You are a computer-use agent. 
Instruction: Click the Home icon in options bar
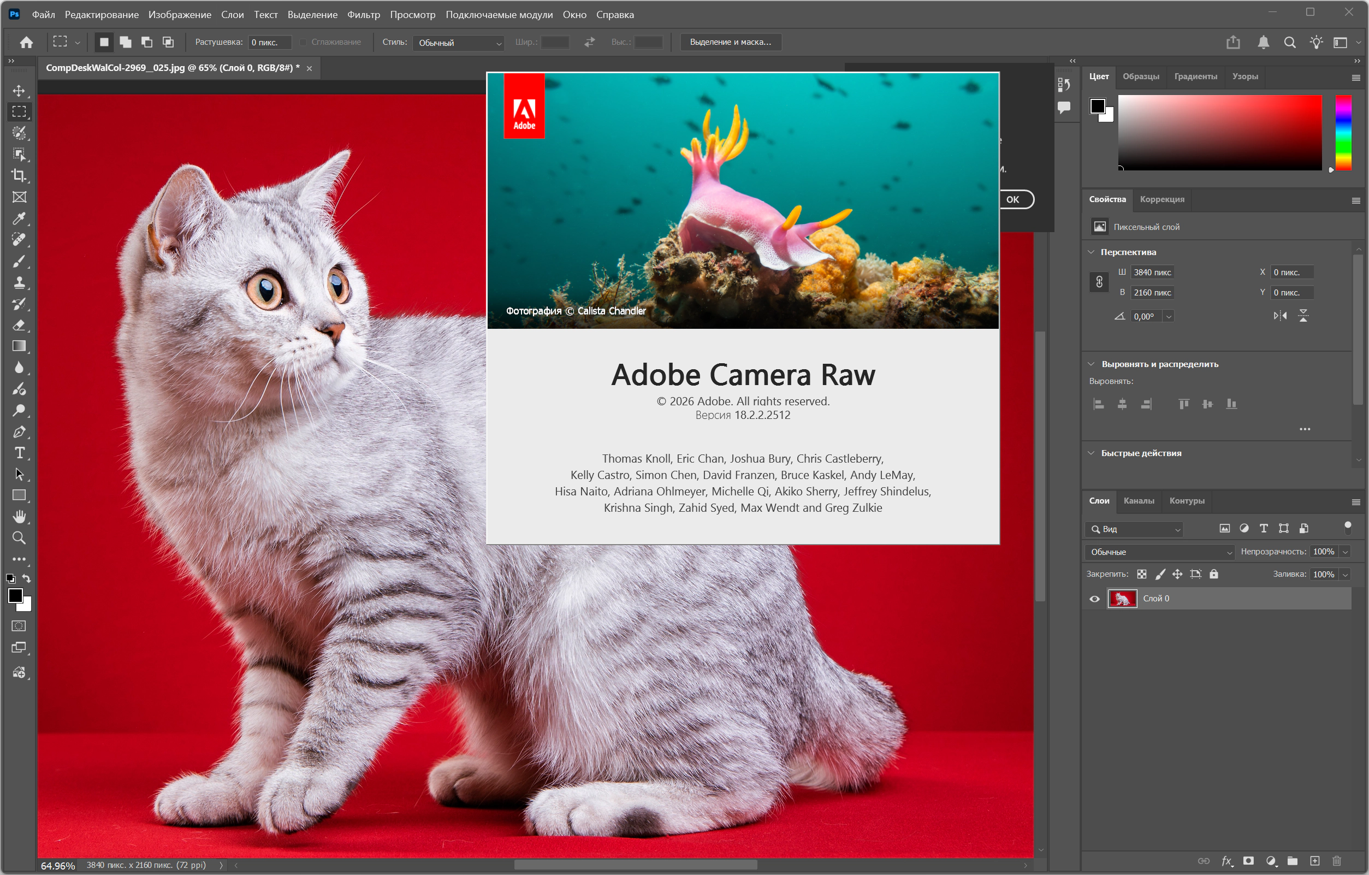click(26, 42)
